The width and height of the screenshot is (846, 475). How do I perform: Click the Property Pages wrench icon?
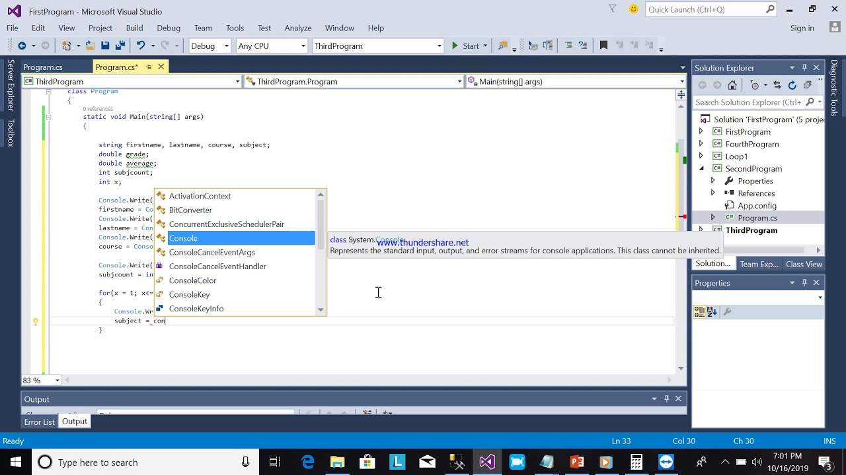[728, 311]
